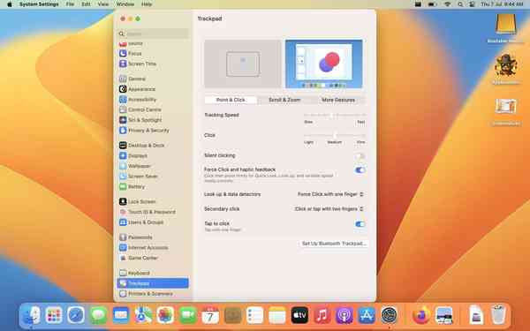Click the settings search field

[153, 34]
